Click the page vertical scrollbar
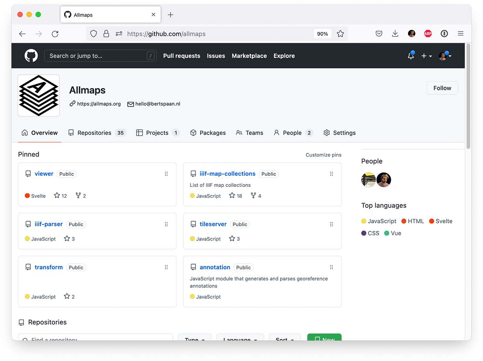Image resolution: width=483 pixels, height=361 pixels. coord(468,97)
